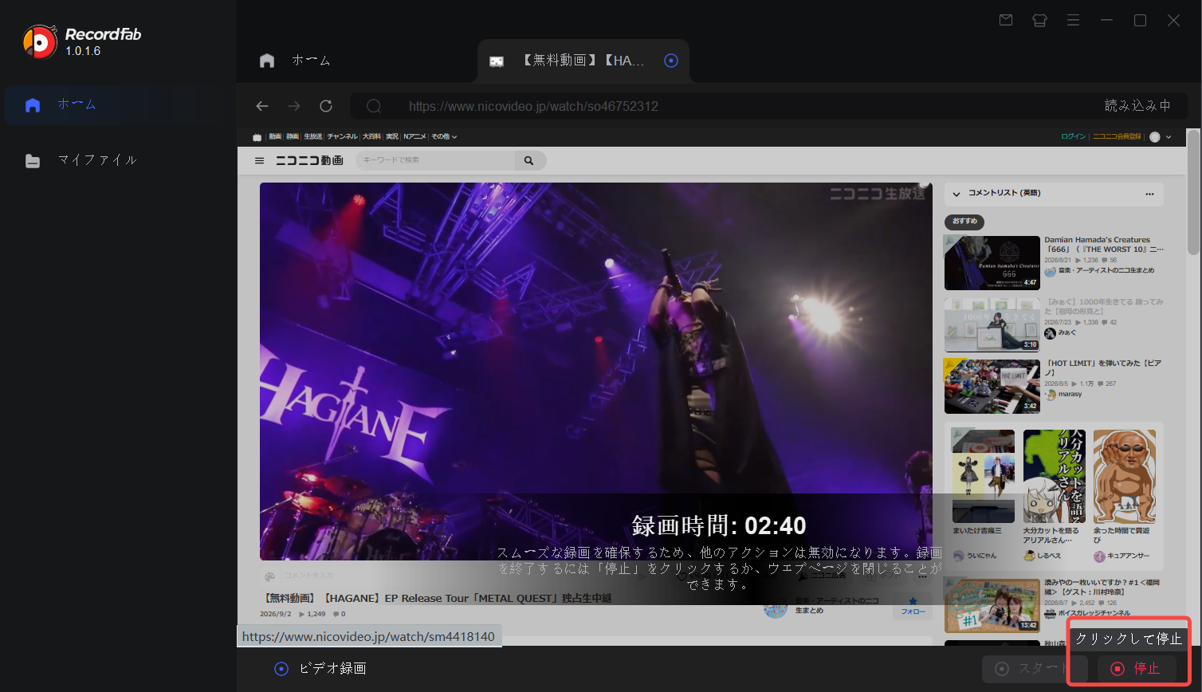
Task: Click the マイファイル folder icon
Action: click(x=33, y=161)
